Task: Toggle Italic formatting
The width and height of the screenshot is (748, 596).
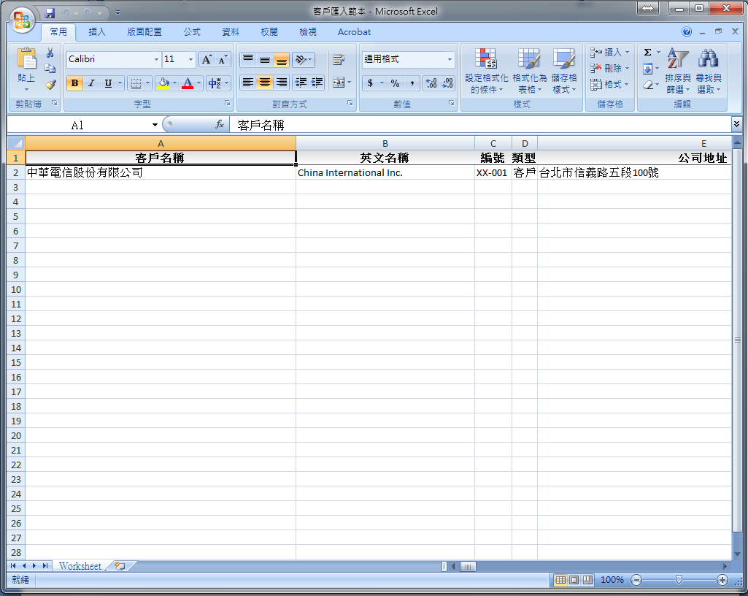Action: tap(91, 83)
